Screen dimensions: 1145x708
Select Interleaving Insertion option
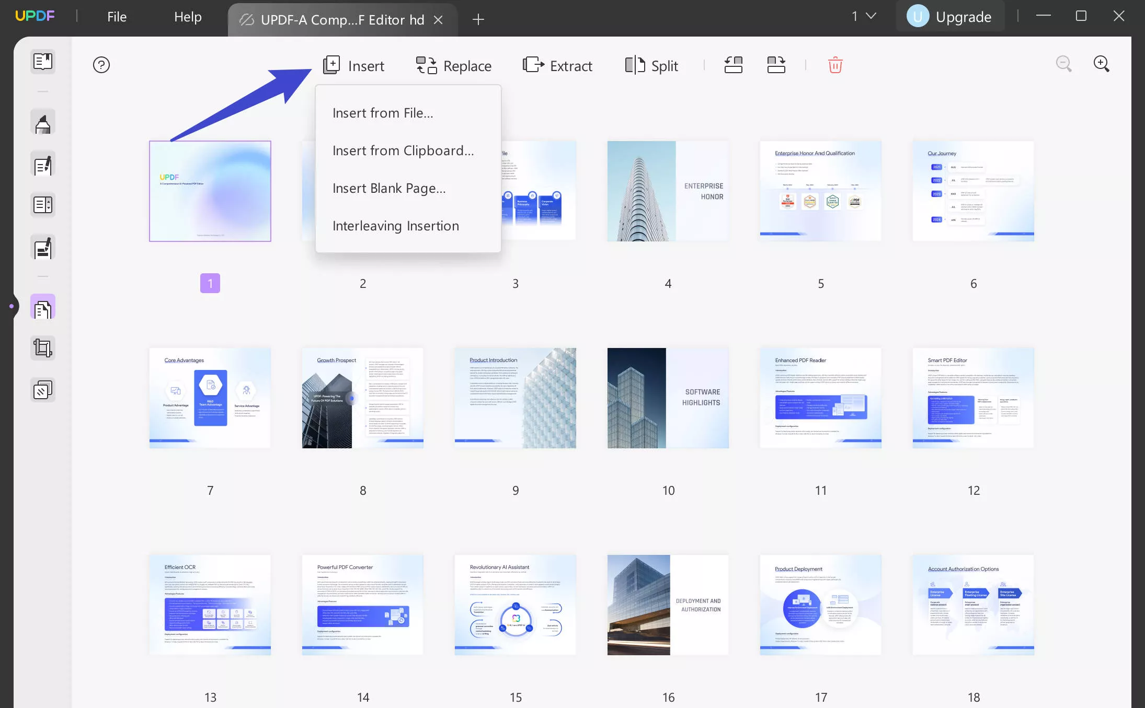[x=396, y=225]
